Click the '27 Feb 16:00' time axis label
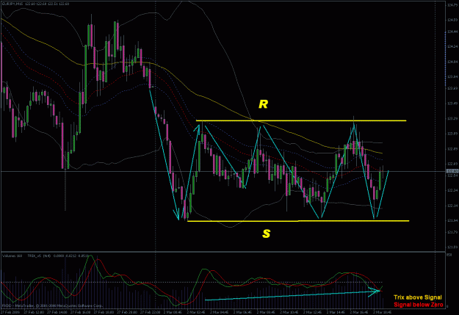 click(x=80, y=312)
